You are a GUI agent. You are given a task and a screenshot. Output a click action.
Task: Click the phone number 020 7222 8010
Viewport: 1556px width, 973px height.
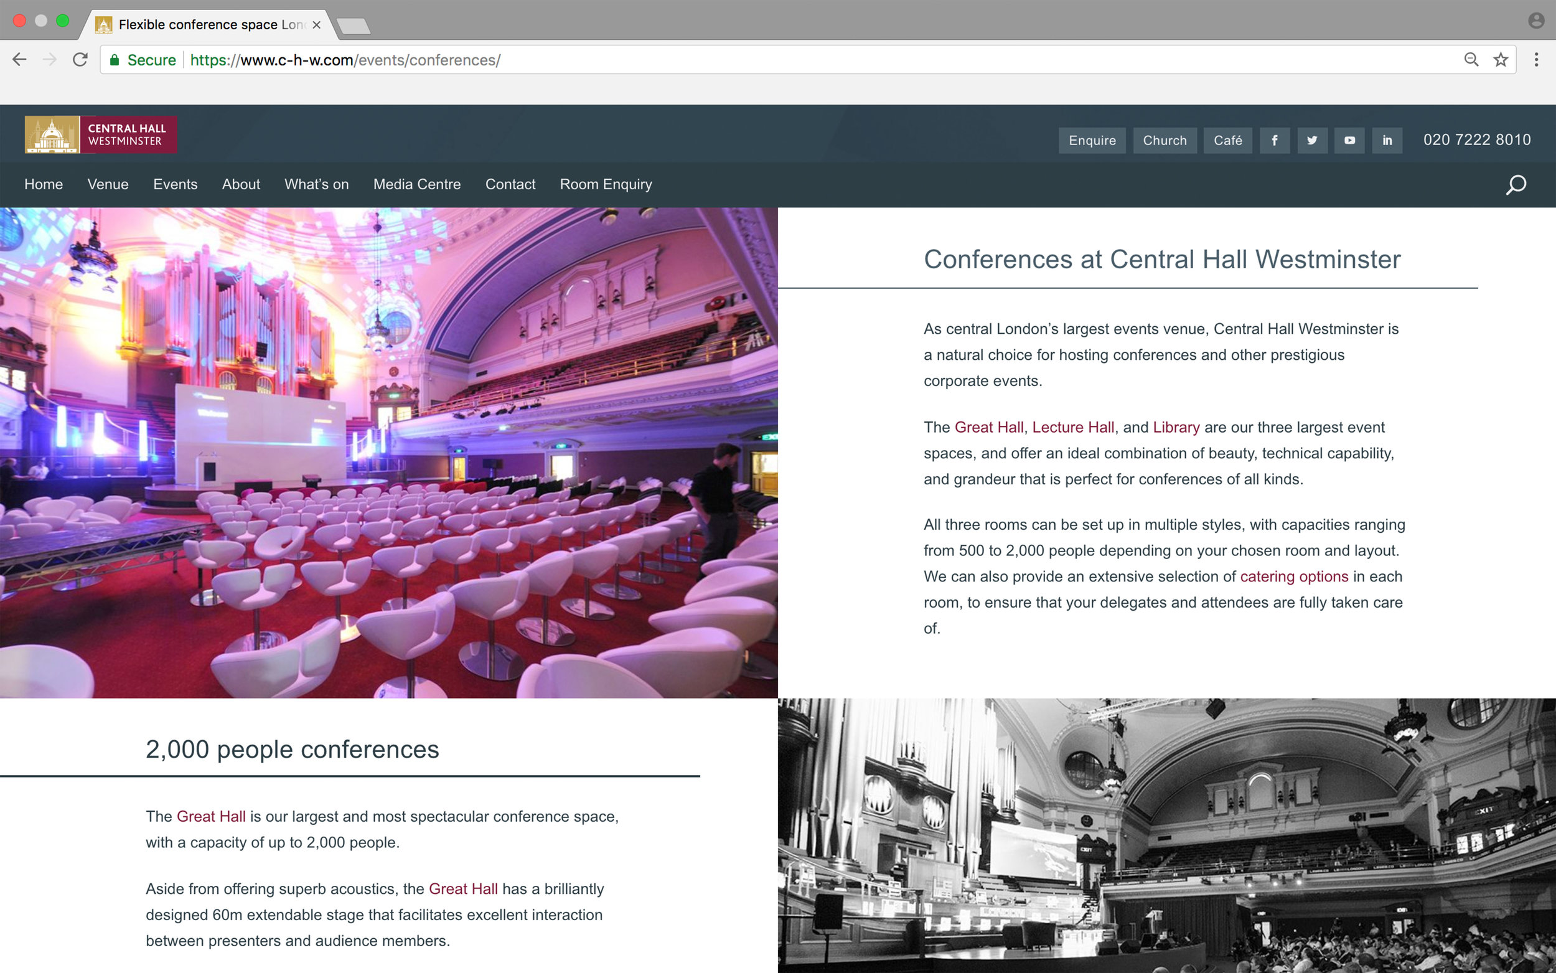[x=1477, y=139]
